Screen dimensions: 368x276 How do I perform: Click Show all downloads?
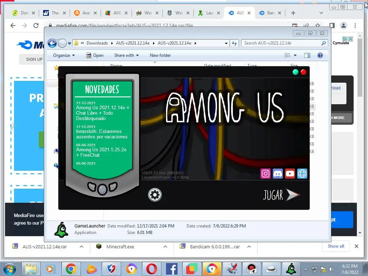(x=336, y=246)
